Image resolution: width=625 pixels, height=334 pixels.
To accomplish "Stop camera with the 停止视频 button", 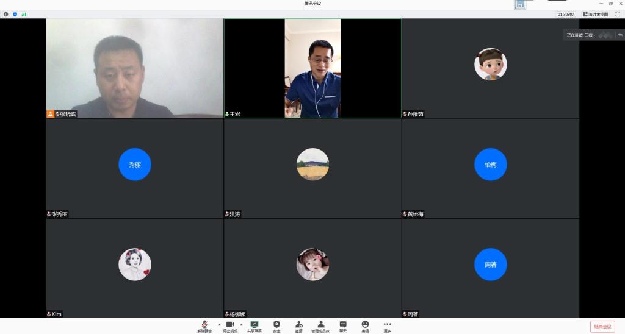I will [x=229, y=325].
